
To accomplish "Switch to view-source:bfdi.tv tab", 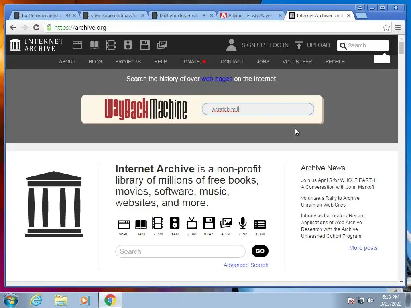I will point(113,16).
